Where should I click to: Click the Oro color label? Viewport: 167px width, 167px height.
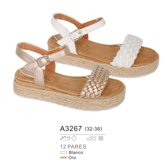coord(72,157)
